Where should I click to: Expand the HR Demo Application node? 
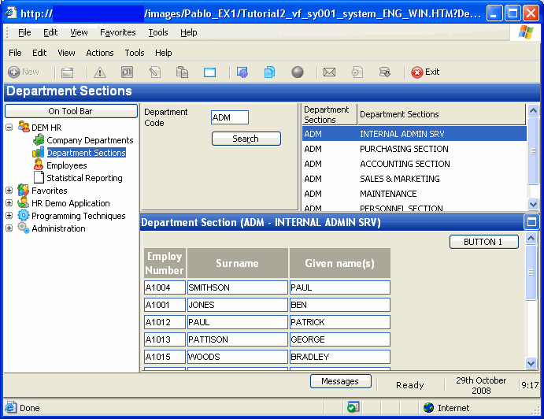9,203
